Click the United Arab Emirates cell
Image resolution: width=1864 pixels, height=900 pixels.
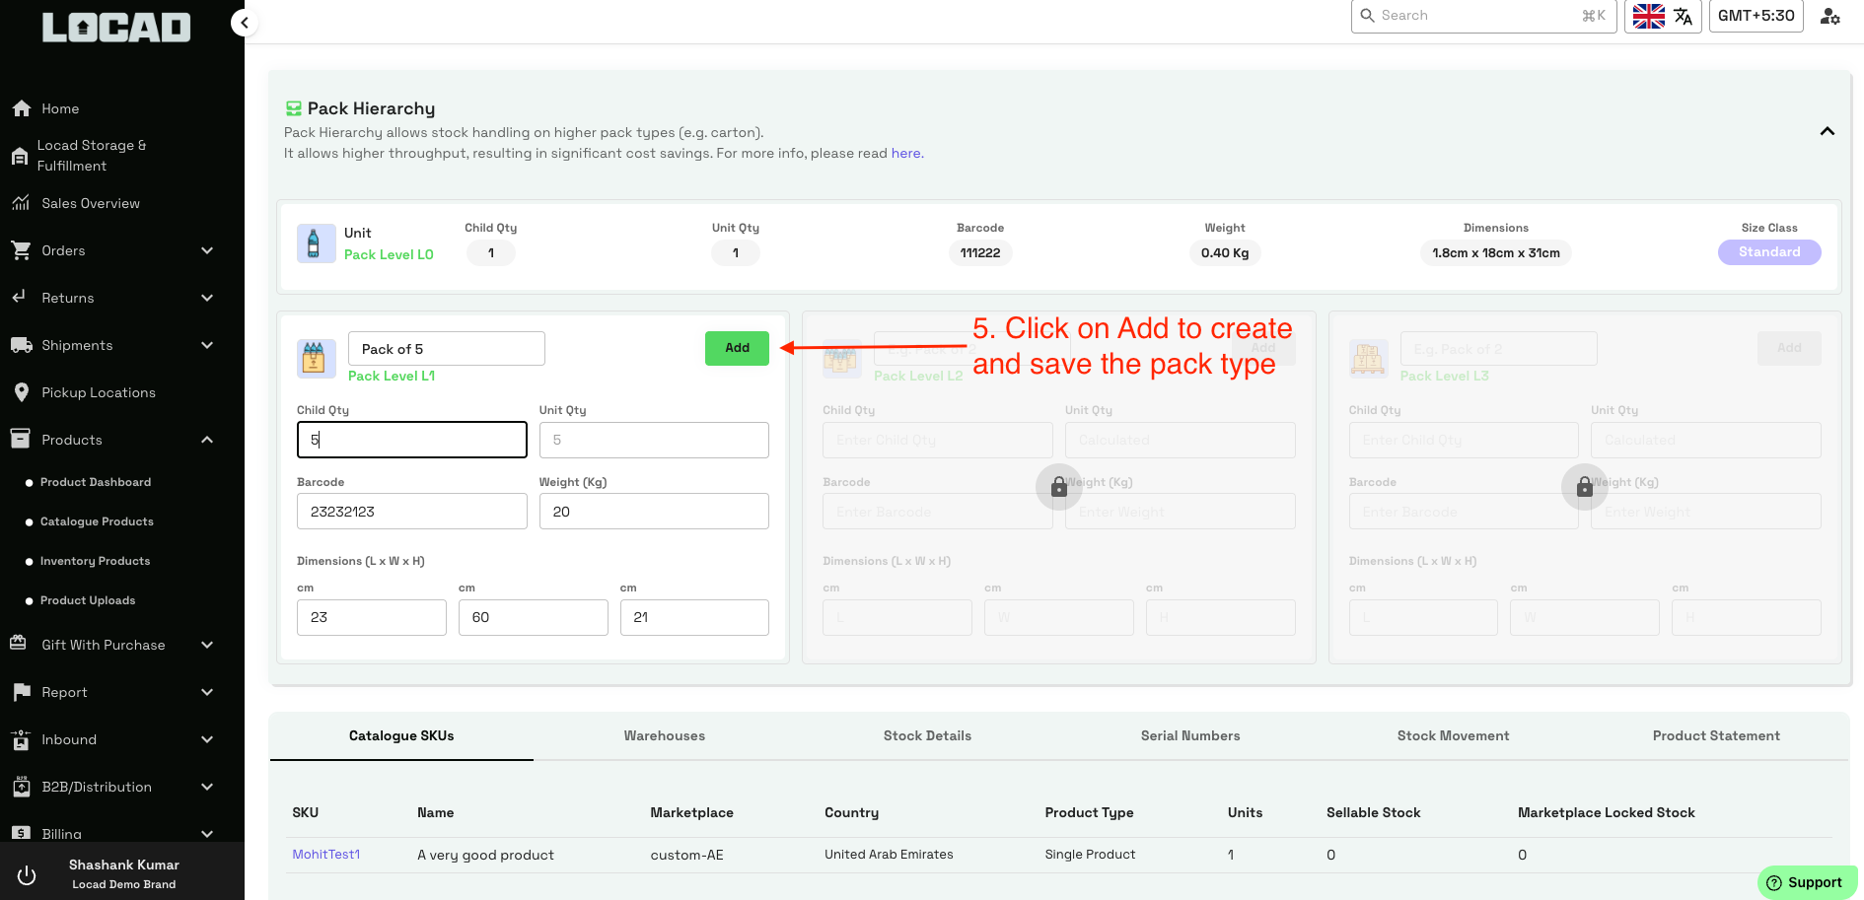(x=889, y=855)
